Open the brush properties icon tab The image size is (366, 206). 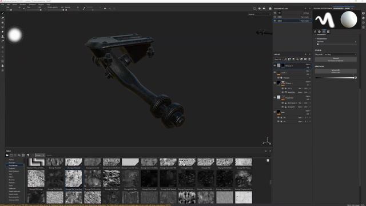tap(315, 31)
